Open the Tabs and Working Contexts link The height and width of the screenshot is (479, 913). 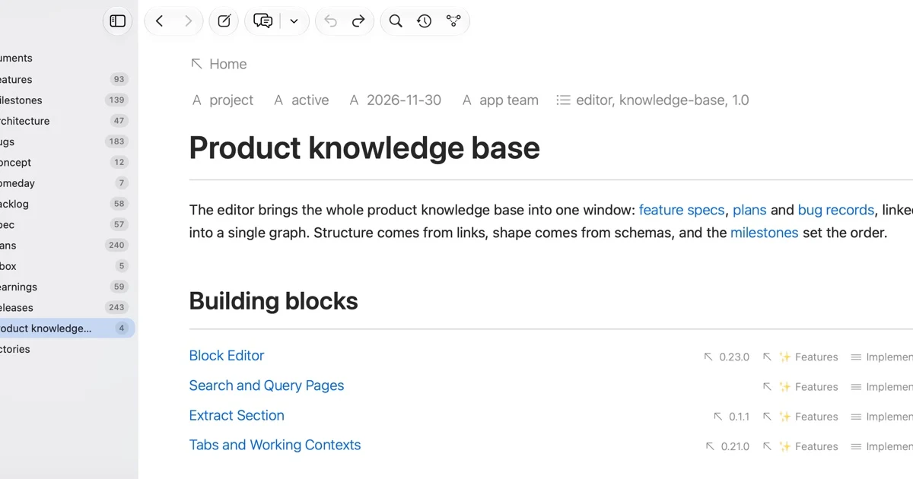(x=275, y=445)
